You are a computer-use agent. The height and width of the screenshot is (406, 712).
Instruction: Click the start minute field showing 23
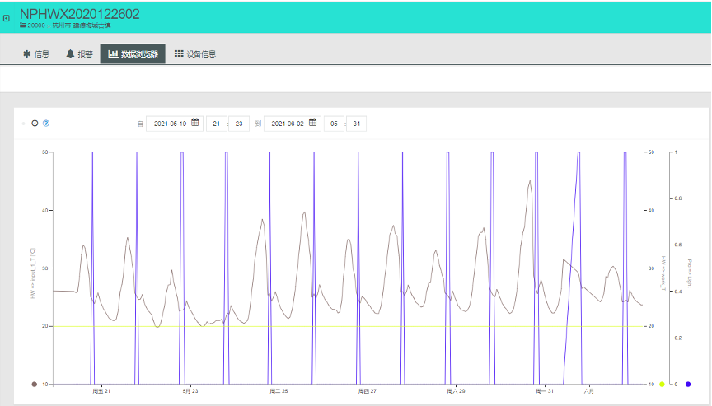[x=238, y=124]
